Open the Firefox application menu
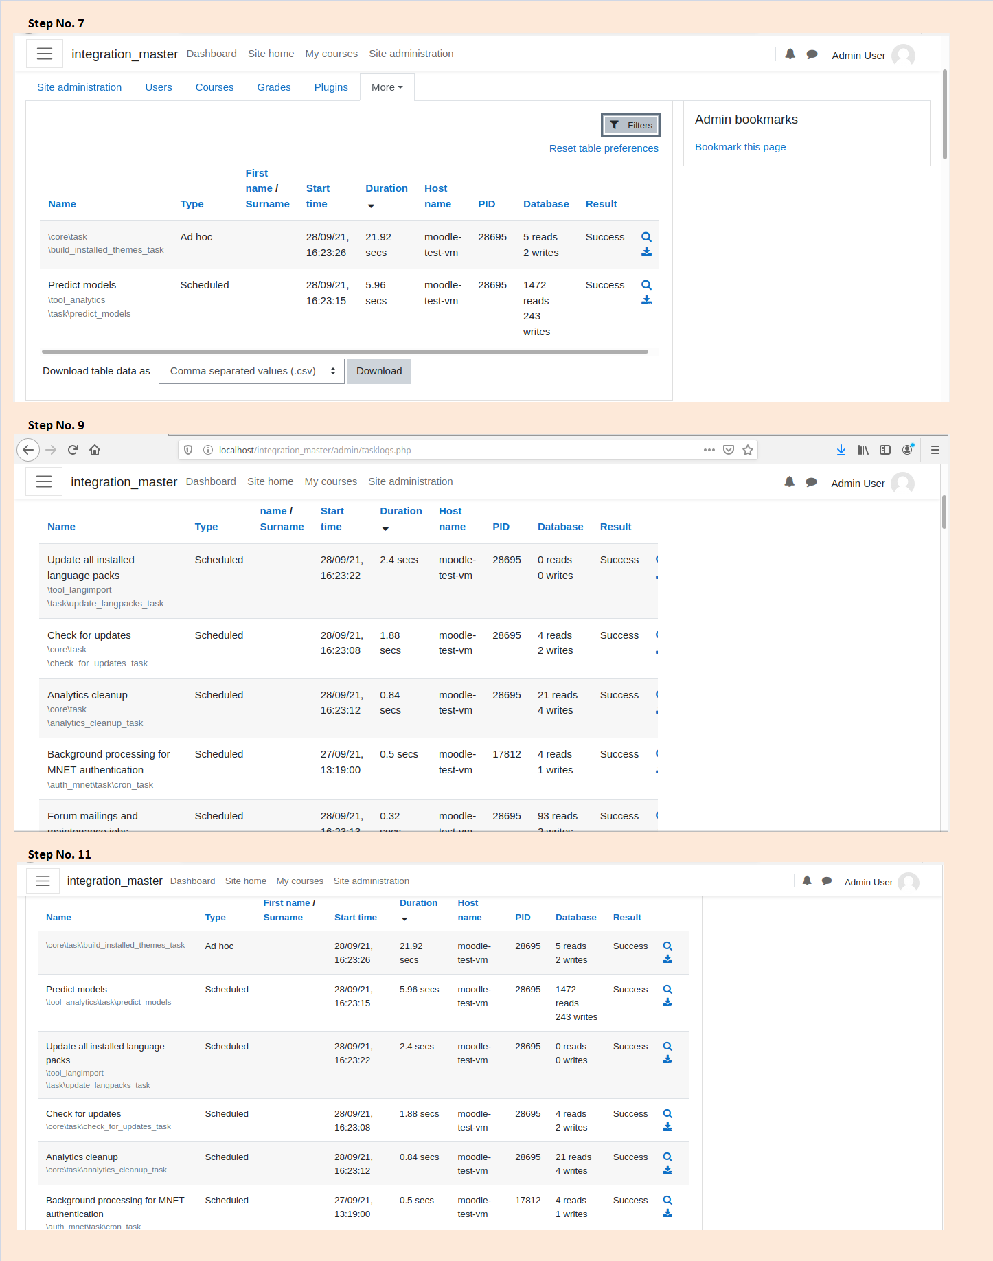The image size is (993, 1261). pos(935,450)
